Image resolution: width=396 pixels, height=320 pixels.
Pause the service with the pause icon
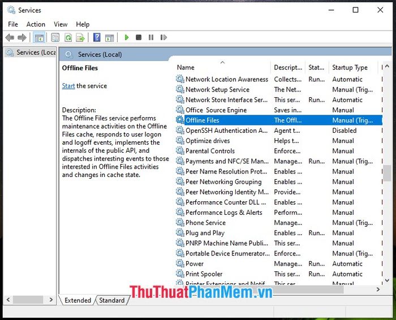151,38
